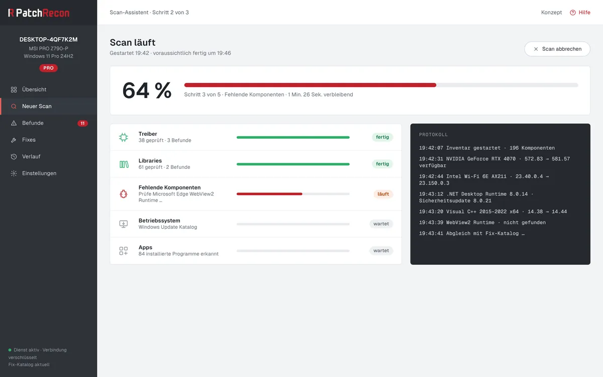603x377 pixels.
Task: Click the Treiber green progress bar
Action: point(293,137)
